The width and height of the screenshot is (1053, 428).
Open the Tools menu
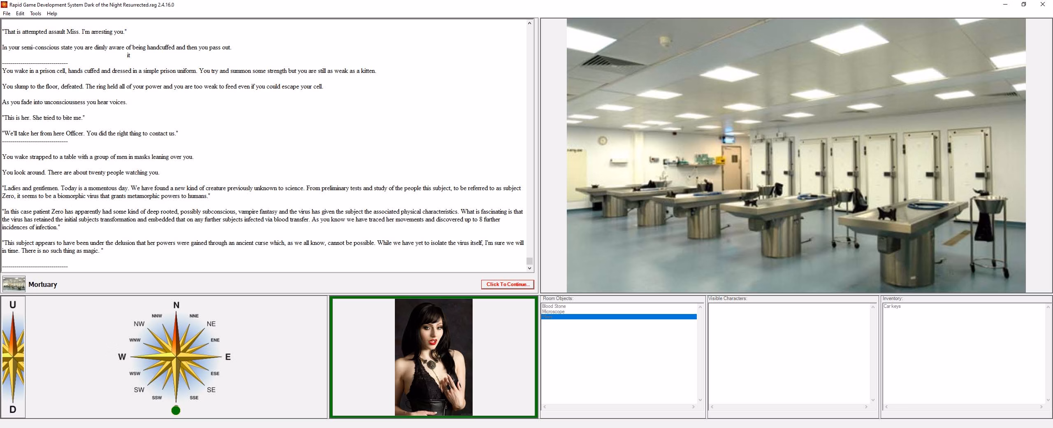35,14
